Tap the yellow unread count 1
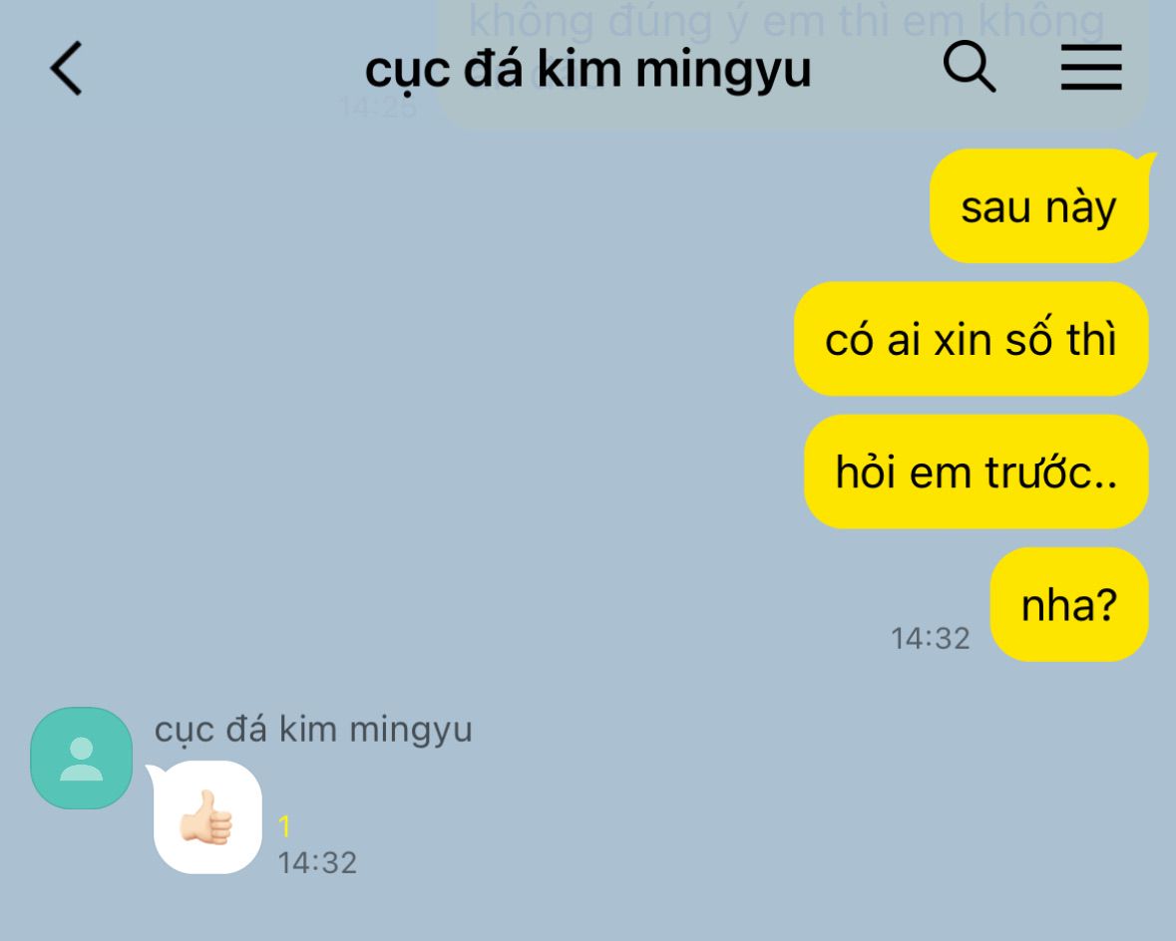Viewport: 1176px width, 941px height. (284, 826)
